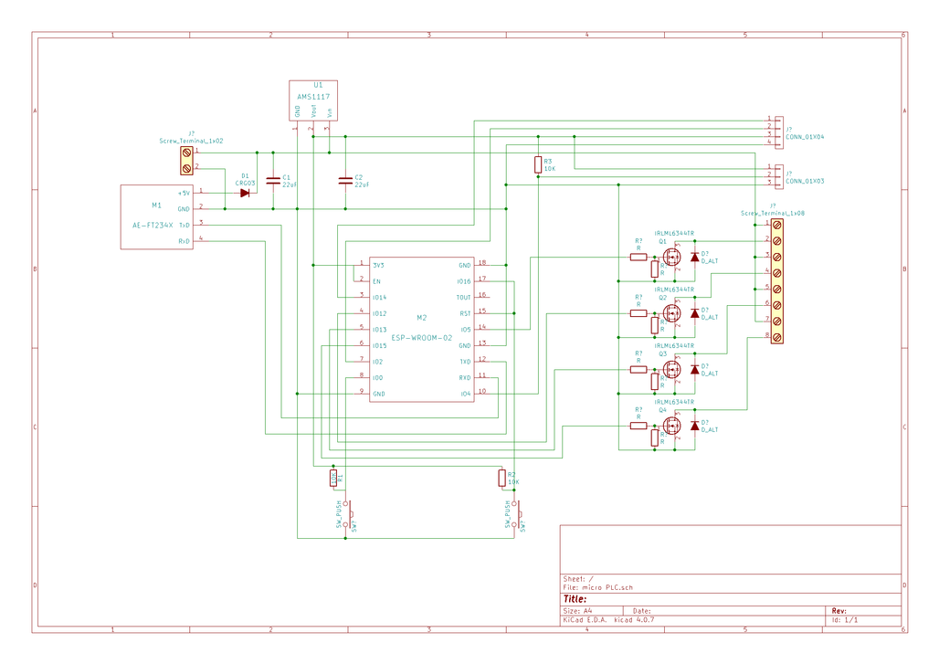Click the Vout pin label on AMS1117

point(313,111)
